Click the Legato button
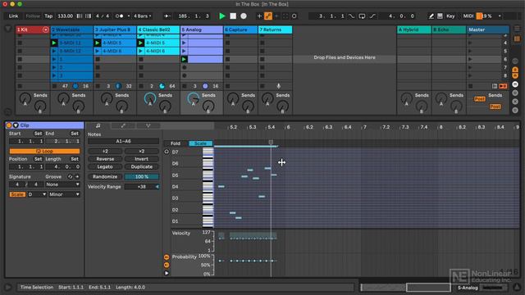This screenshot has width=525, height=295. pos(105,166)
